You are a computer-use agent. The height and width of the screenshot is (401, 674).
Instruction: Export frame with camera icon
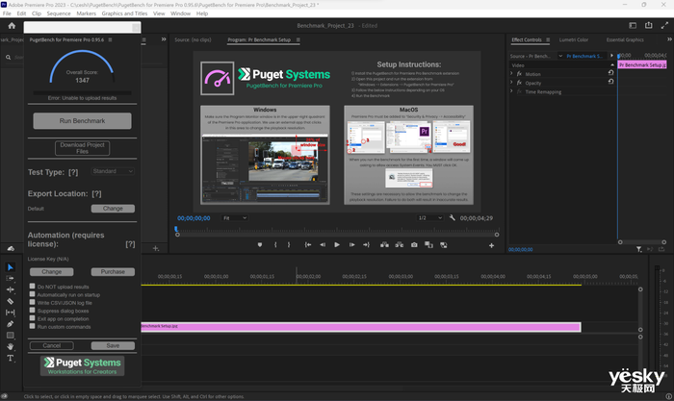pyautogui.click(x=414, y=244)
